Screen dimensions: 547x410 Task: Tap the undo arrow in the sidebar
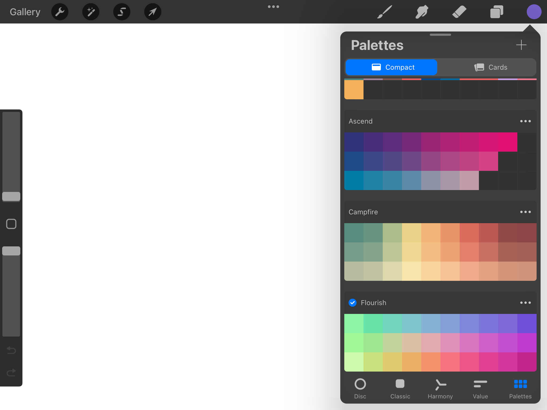click(11, 350)
